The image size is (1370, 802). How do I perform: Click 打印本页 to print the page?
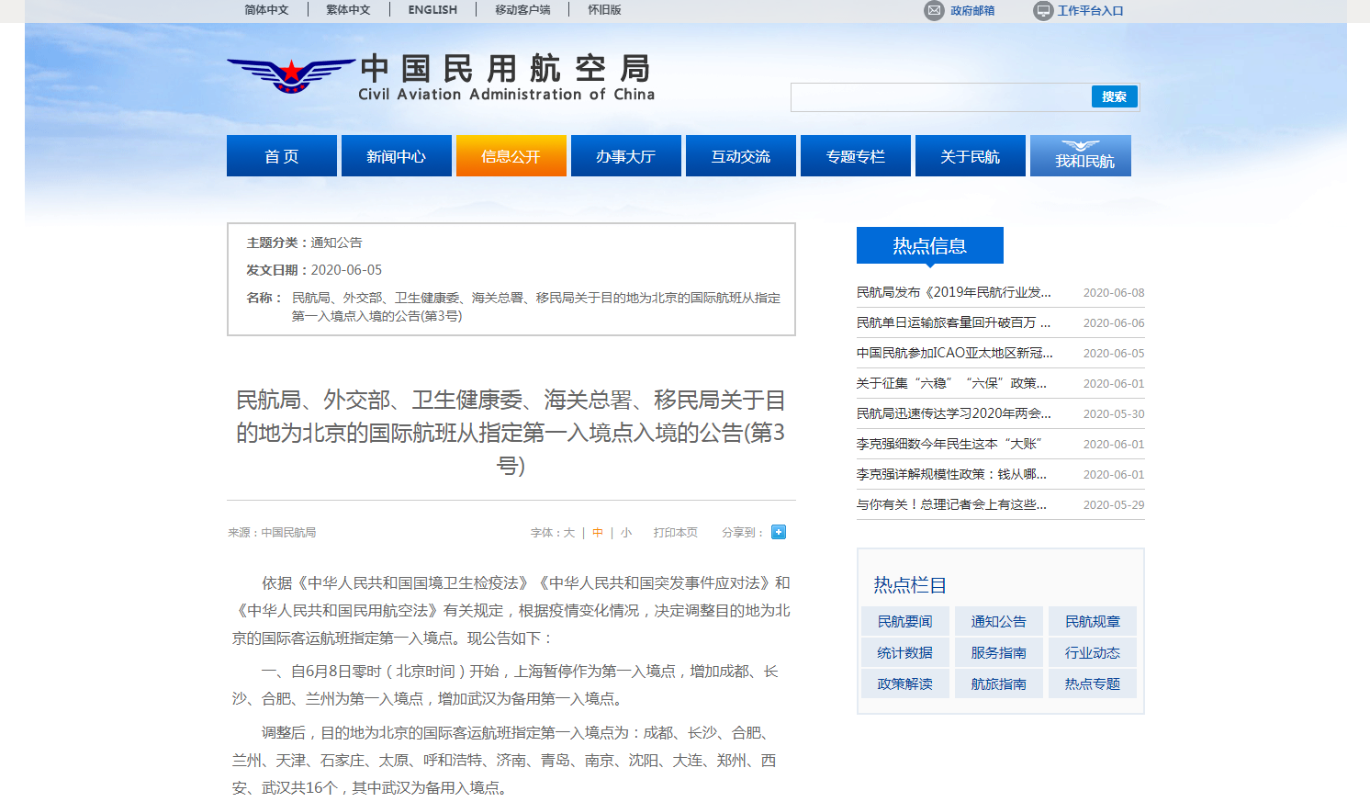[675, 533]
